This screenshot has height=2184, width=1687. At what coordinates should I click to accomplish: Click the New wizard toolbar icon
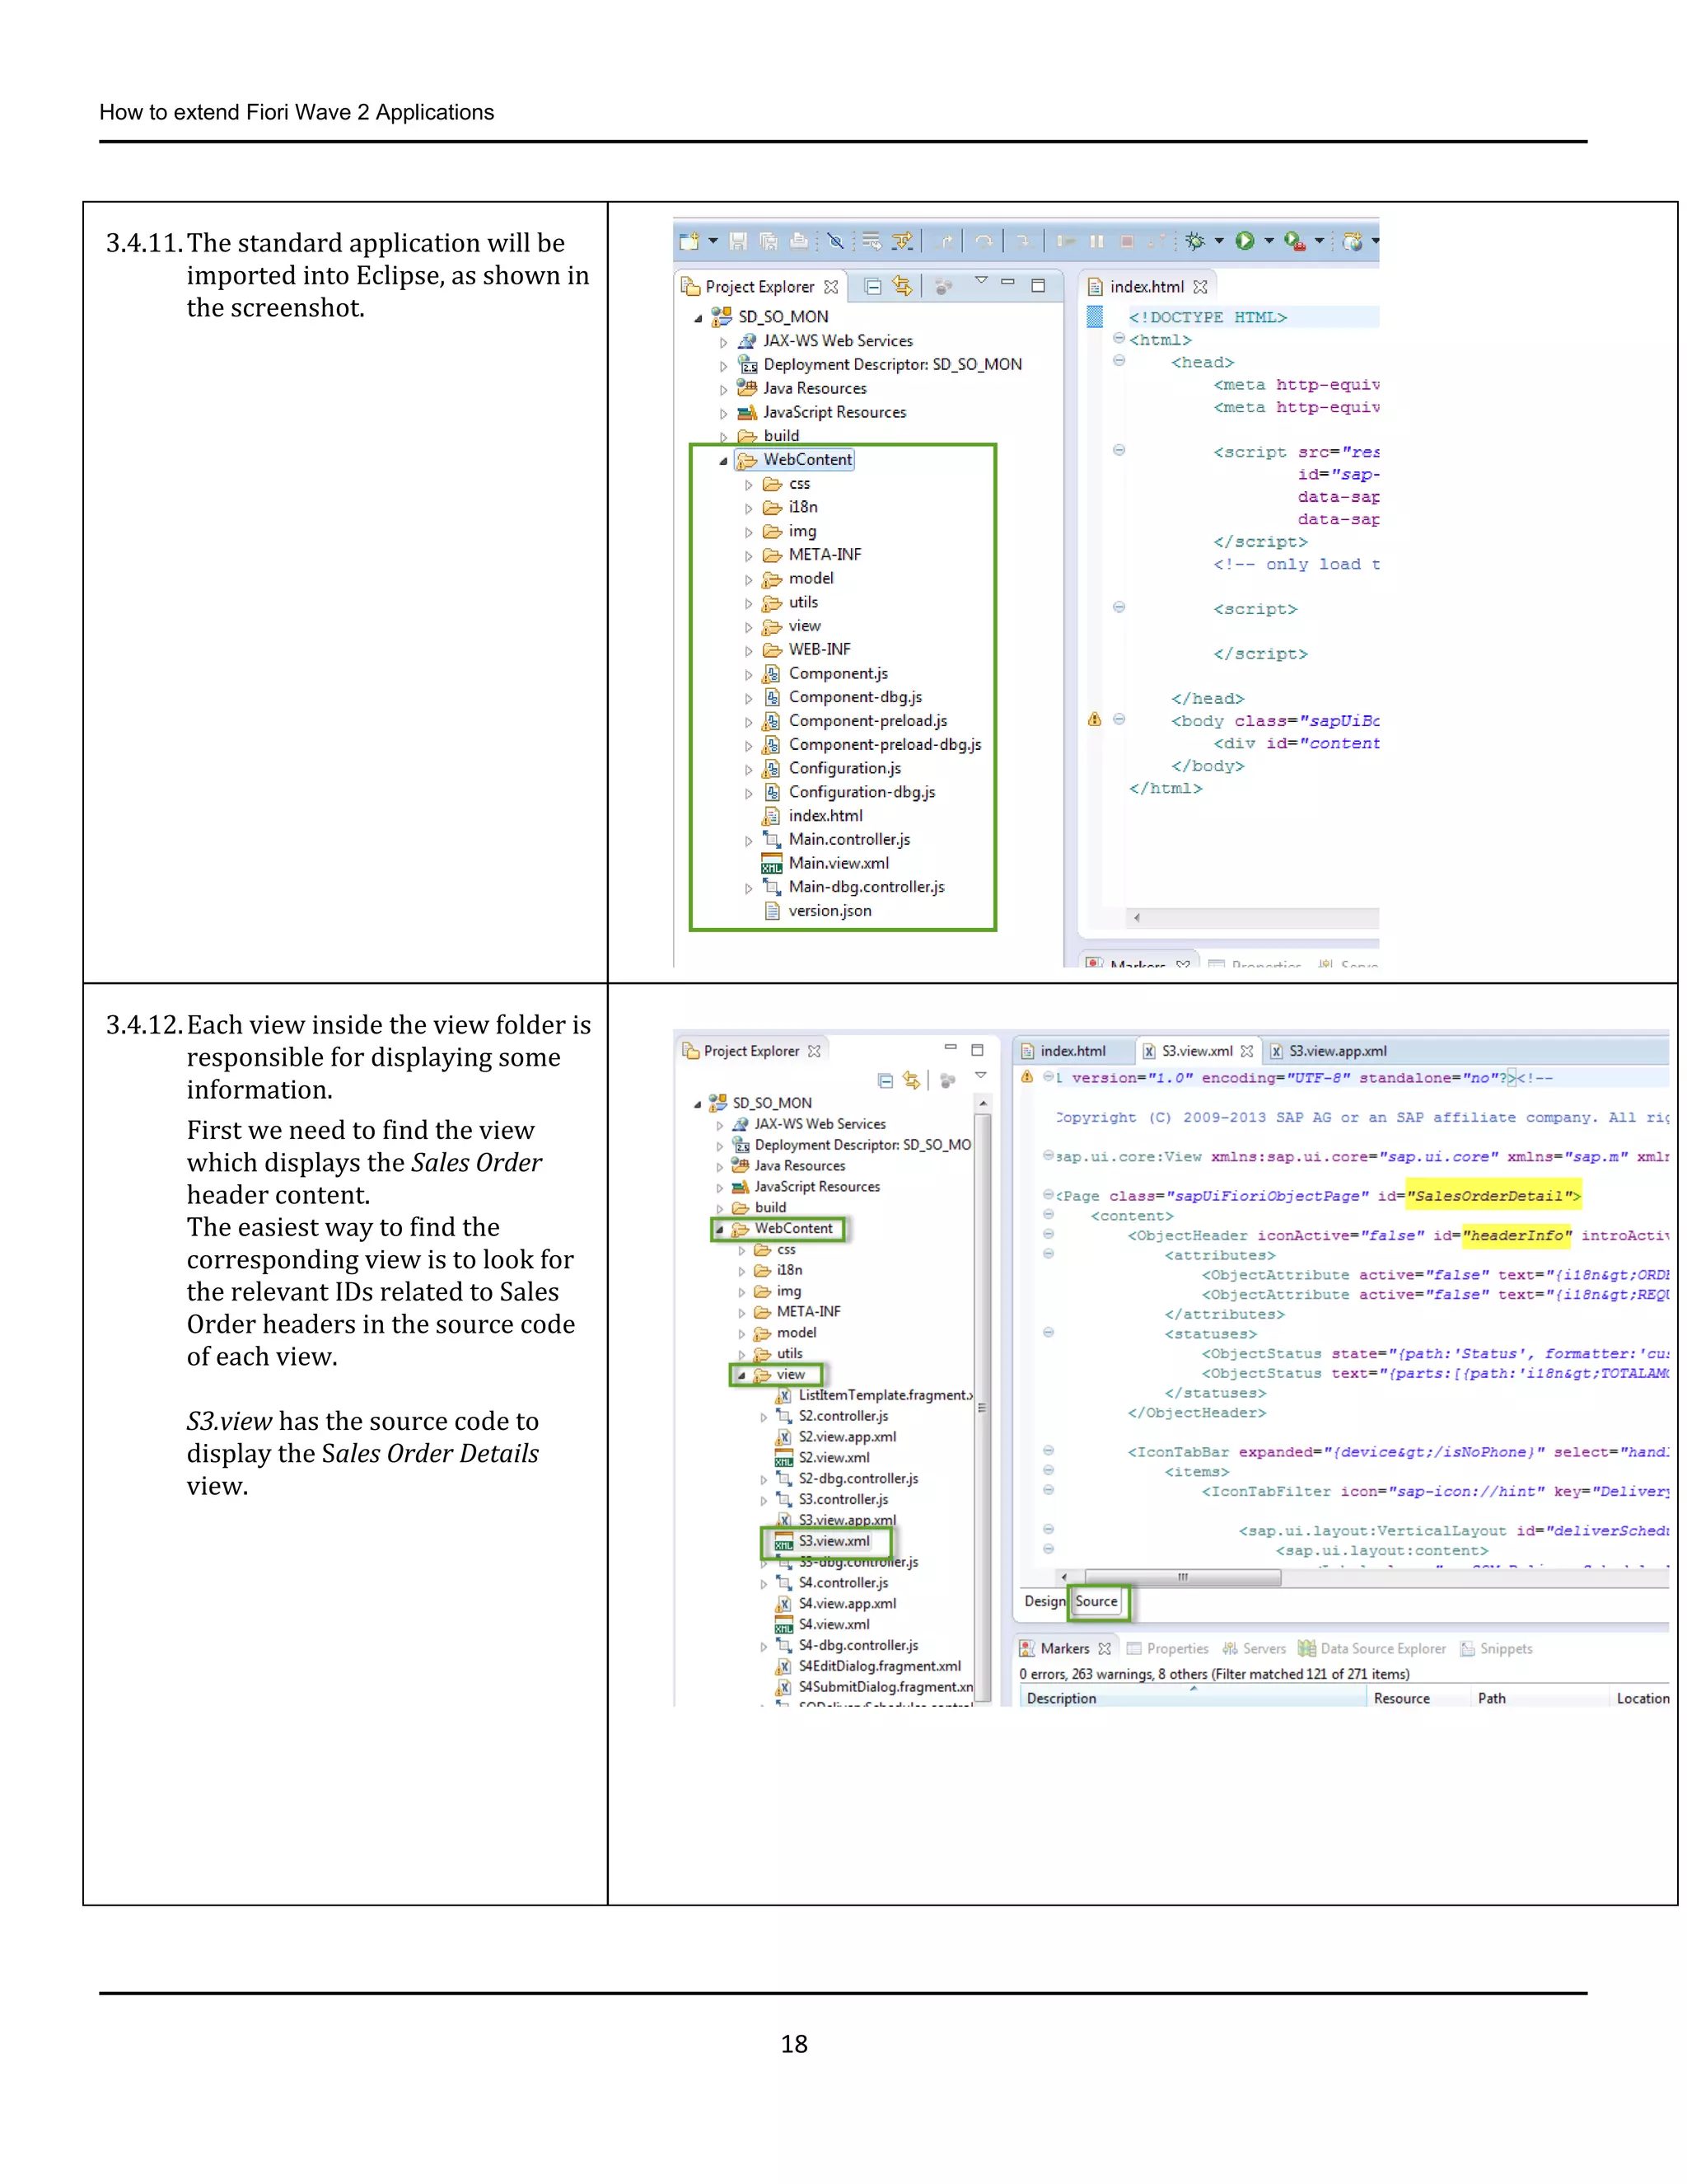(x=689, y=241)
